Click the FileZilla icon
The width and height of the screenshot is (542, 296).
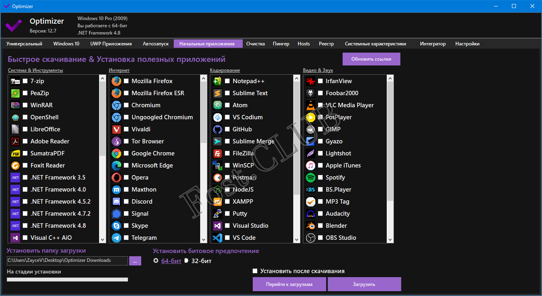(217, 153)
